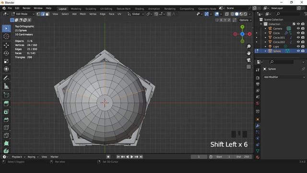The image size is (307, 173).
Task: Enable vertex select mode
Action: [x=38, y=14]
